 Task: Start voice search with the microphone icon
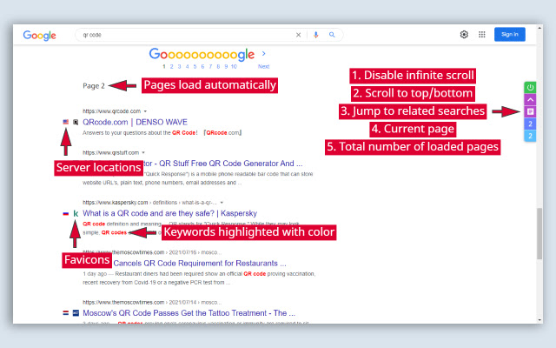(315, 35)
